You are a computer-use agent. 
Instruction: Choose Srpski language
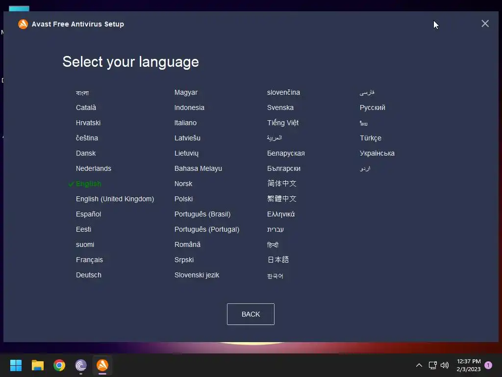[x=184, y=260]
